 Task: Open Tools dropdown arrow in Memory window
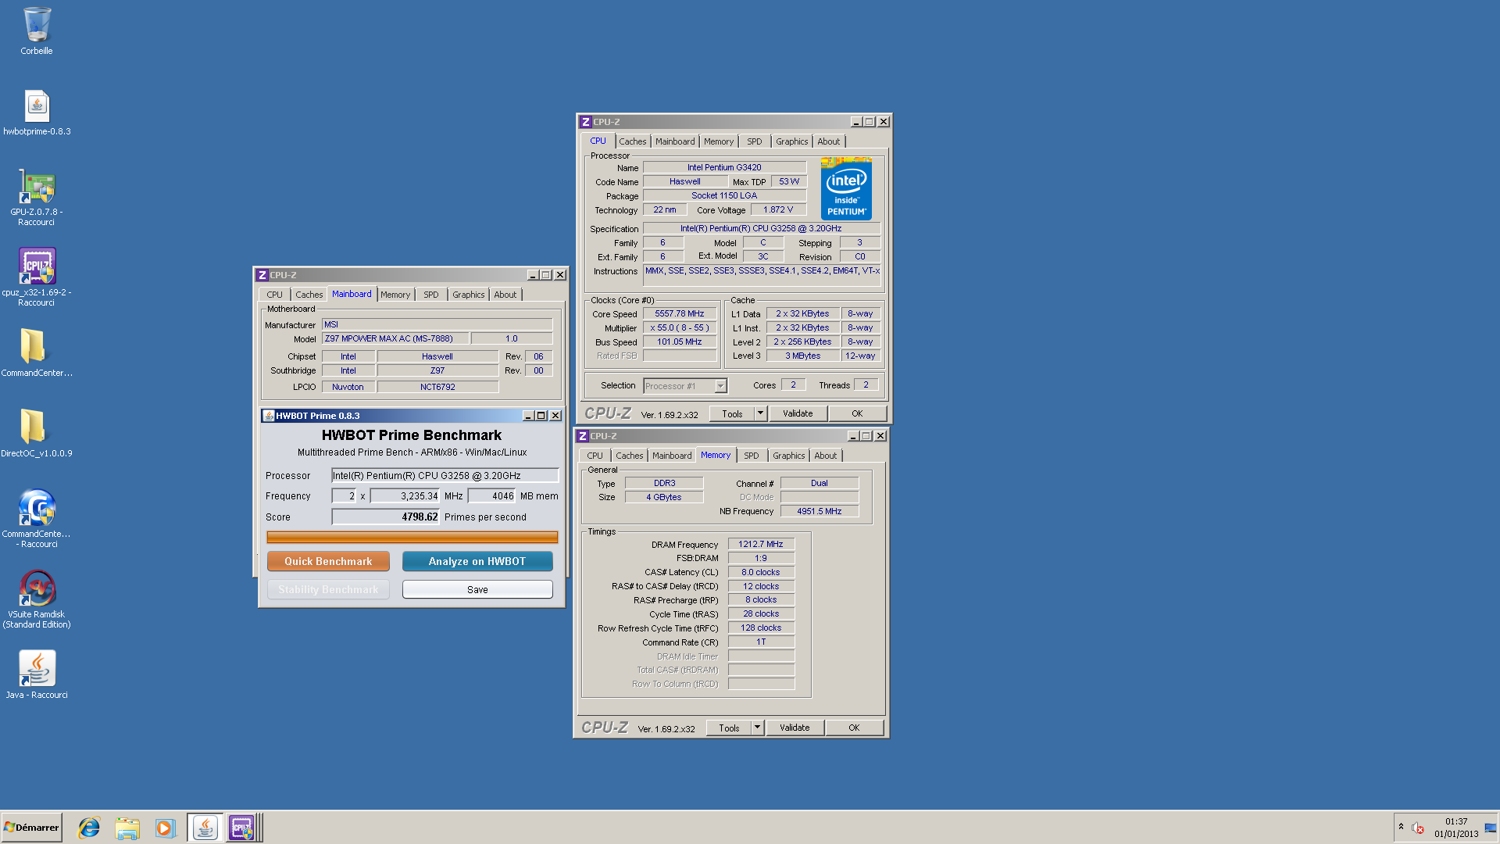coord(757,728)
